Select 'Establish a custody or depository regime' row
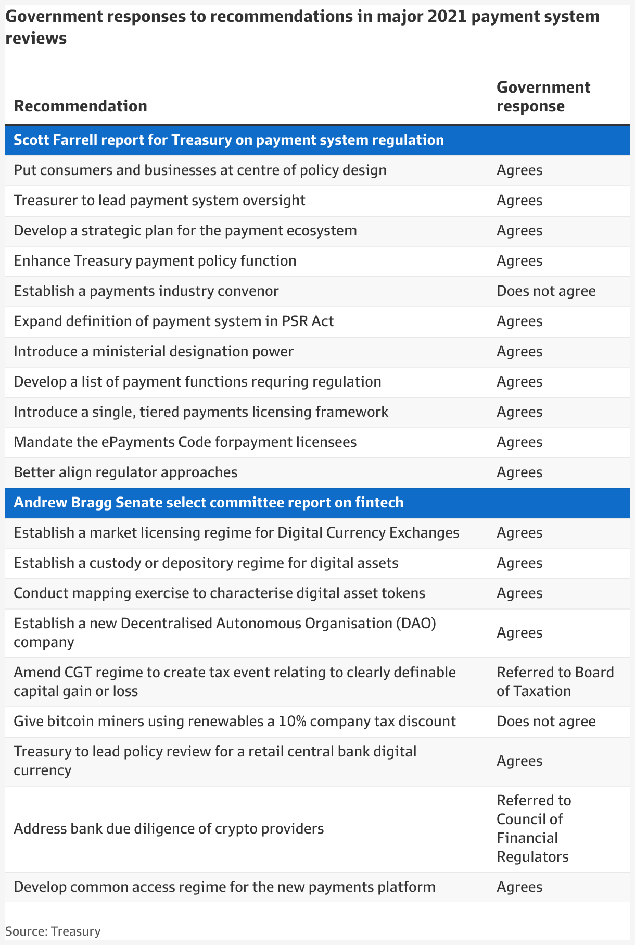The height and width of the screenshot is (945, 635). (x=317, y=563)
